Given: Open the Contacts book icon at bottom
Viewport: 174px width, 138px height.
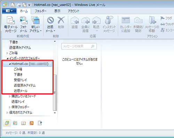Looking at the screenshot, I should click(x=23, y=123).
